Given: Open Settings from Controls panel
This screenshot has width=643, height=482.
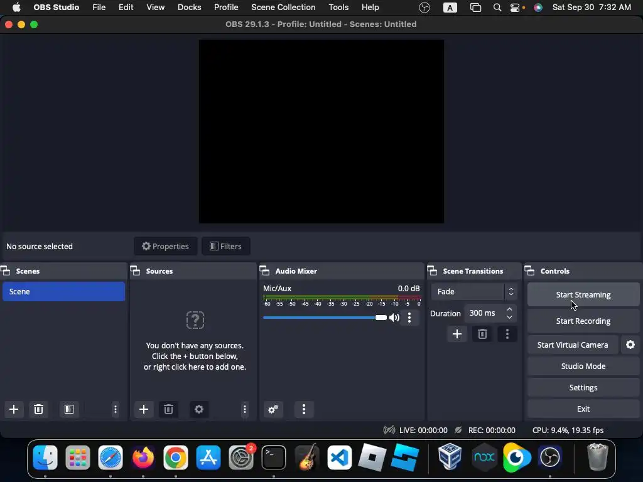Looking at the screenshot, I should click(x=583, y=387).
